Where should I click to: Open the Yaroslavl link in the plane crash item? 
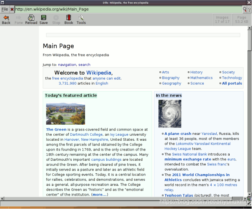[209, 134]
